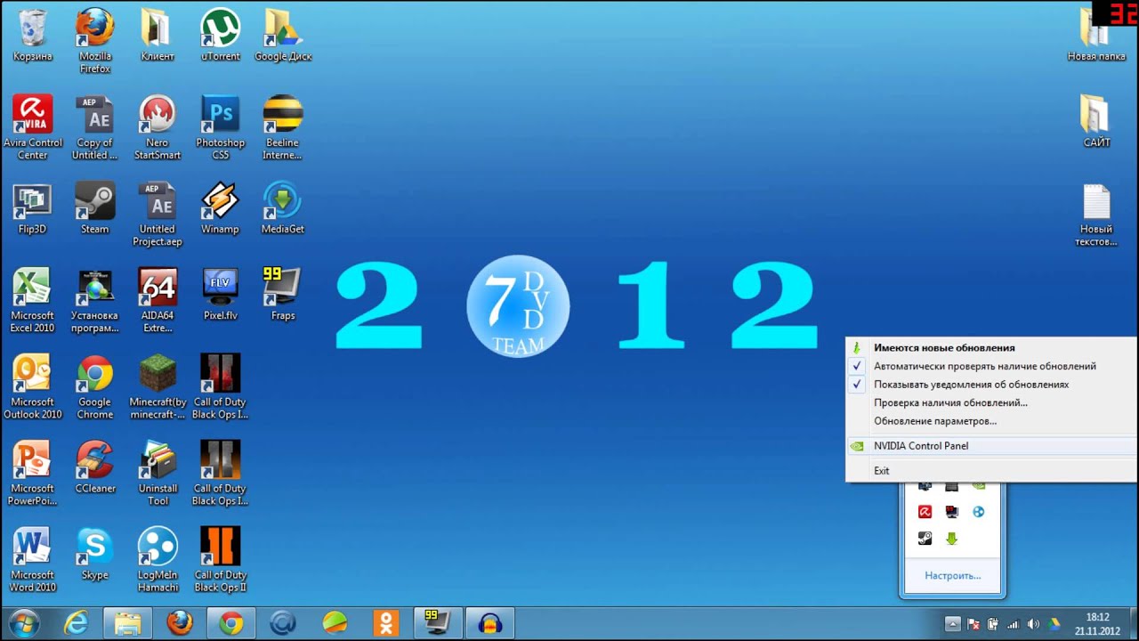Open the CCleaner desktop shortcut
The image size is (1139, 641).
(x=95, y=467)
